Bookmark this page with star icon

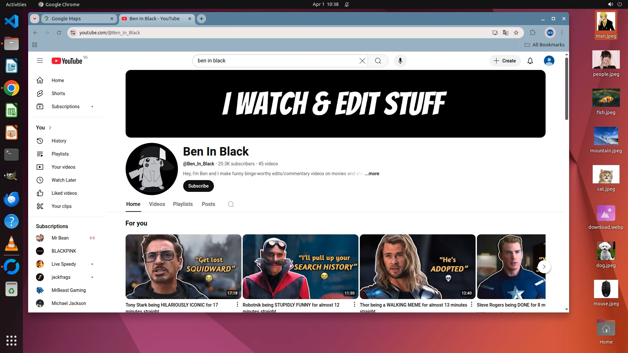coord(516,33)
